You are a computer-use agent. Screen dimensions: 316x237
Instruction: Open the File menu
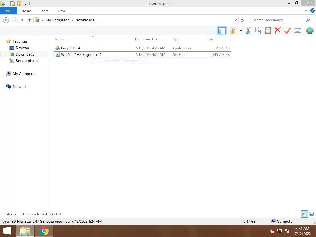[x=8, y=11]
